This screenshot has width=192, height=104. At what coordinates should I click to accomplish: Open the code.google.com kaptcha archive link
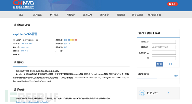(x=33, y=102)
